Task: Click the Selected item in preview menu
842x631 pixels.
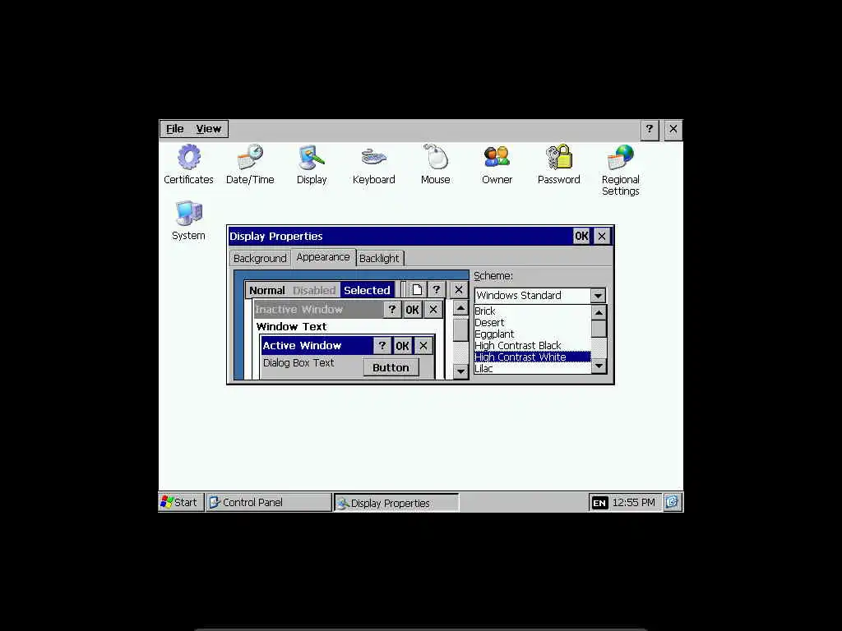Action: 367,290
